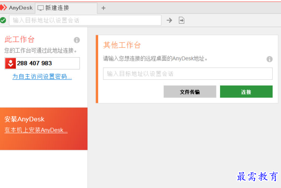281x188 pixels.
Task: Focus the remote address input in 其他工作台
Action: 188,74
